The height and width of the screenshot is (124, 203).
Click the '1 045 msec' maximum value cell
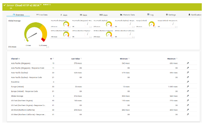[173, 87]
